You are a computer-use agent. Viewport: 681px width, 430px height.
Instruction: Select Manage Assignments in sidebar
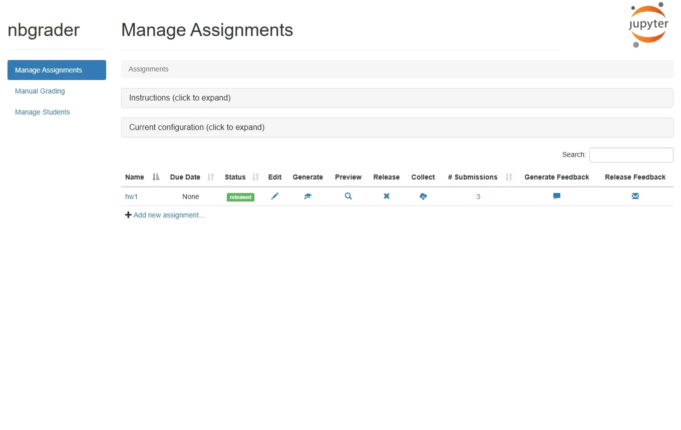pos(57,70)
